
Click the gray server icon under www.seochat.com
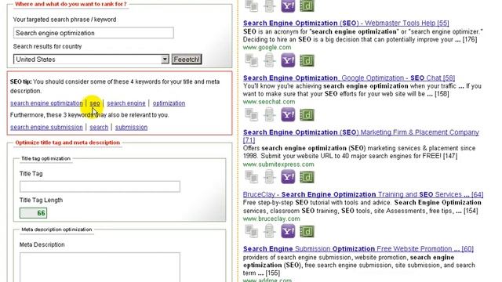click(x=269, y=115)
